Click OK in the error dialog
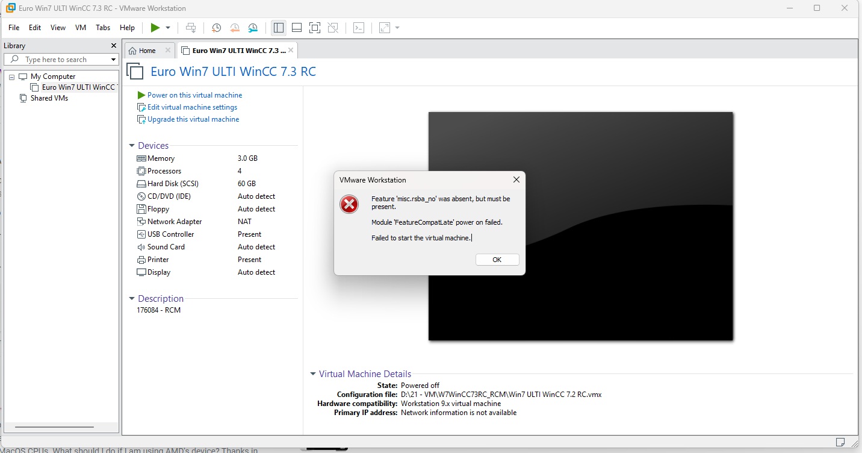This screenshot has width=862, height=453. click(x=497, y=260)
